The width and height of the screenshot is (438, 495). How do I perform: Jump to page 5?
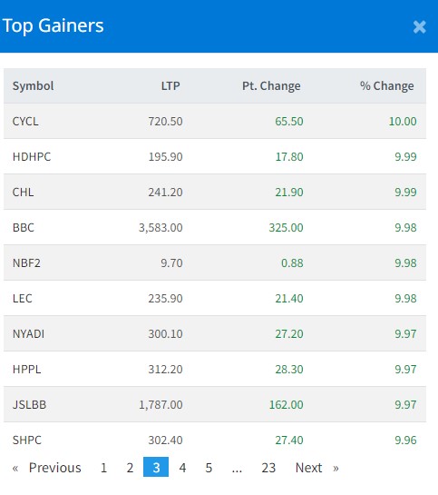tap(209, 468)
